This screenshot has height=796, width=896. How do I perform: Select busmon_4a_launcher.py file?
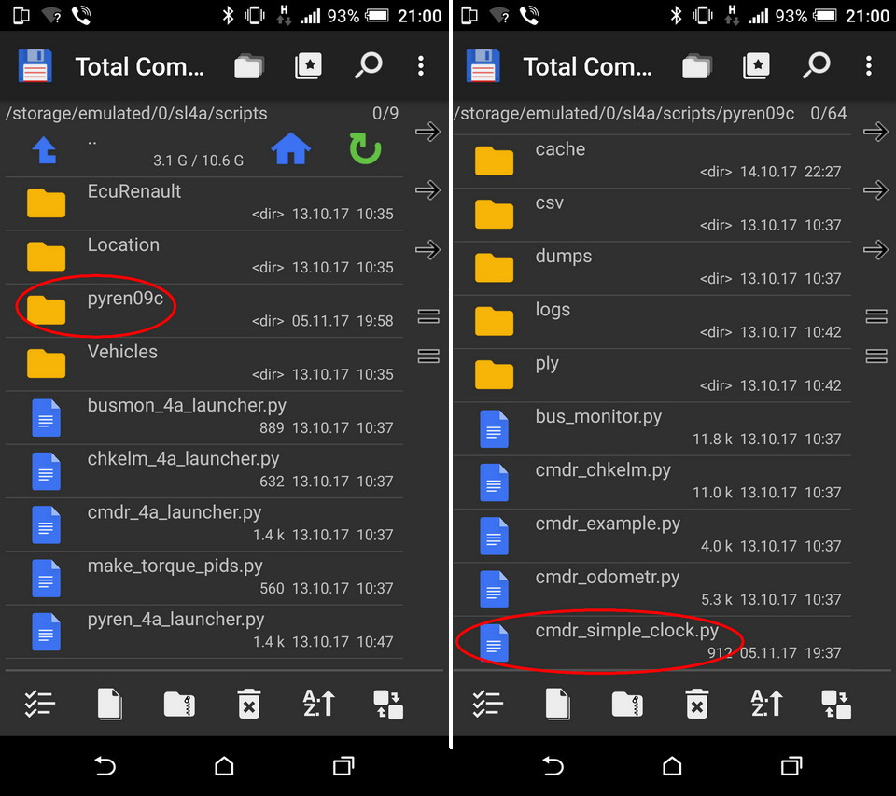click(x=204, y=418)
